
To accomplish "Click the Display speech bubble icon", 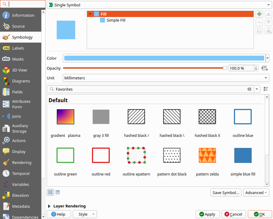I will click(x=6, y=151).
